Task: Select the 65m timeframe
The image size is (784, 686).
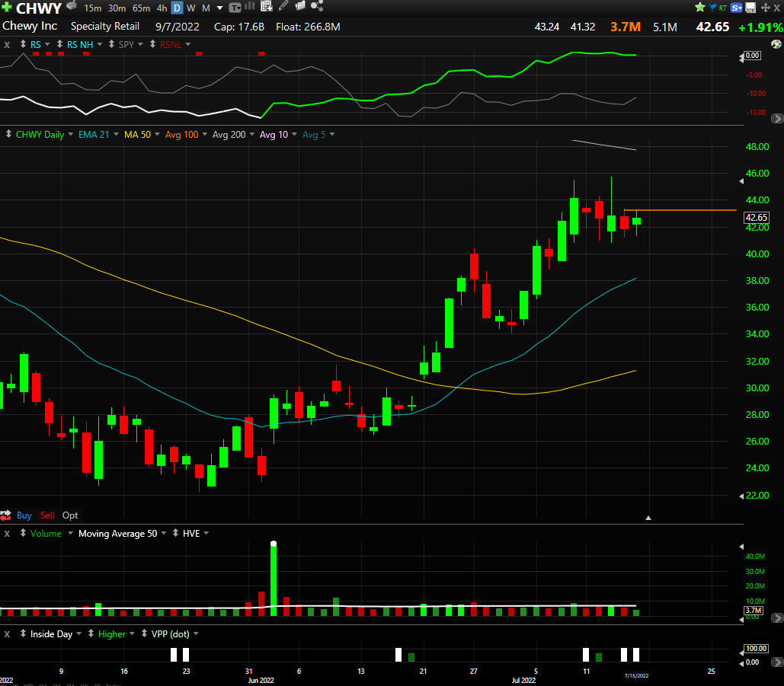Action: 142,8
